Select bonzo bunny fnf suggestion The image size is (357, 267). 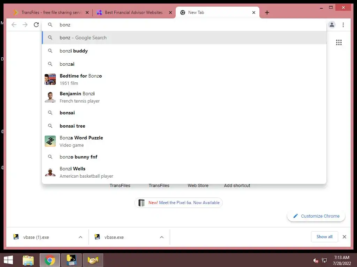coord(184,157)
